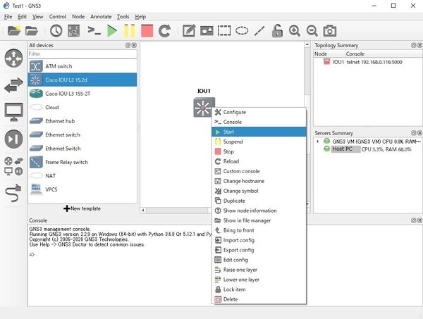Choose Configure from context menu

pyautogui.click(x=259, y=112)
